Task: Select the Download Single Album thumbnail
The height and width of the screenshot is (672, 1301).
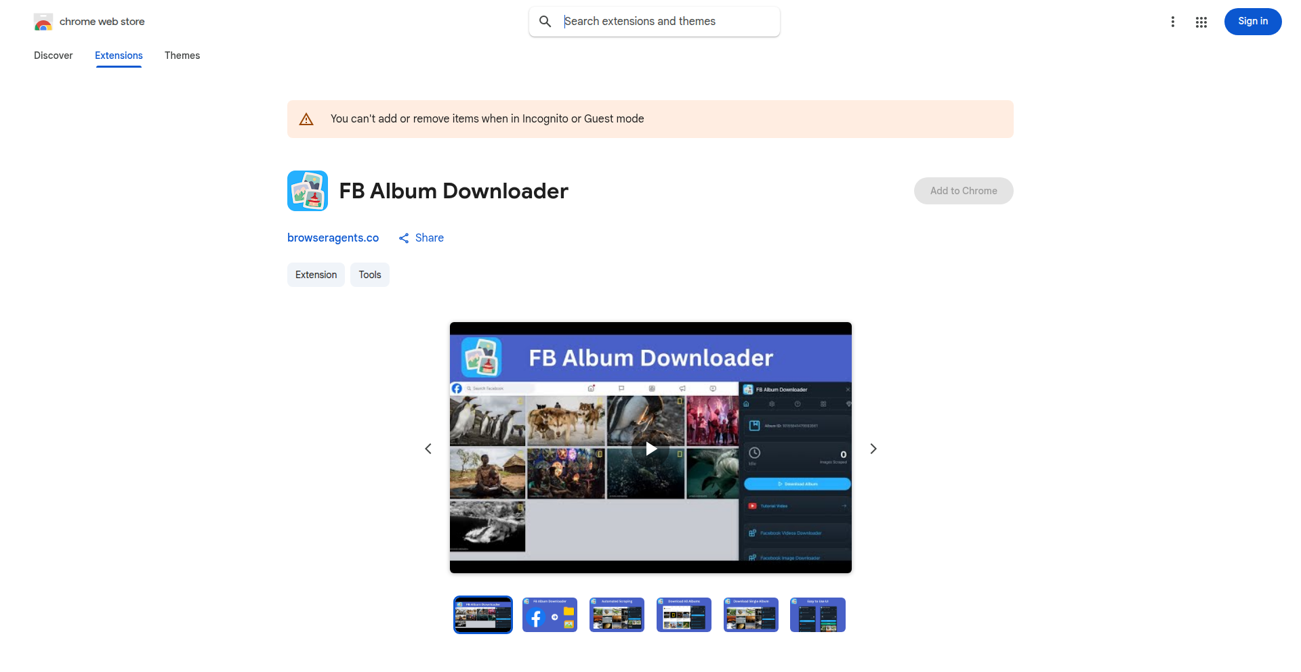Action: [751, 614]
